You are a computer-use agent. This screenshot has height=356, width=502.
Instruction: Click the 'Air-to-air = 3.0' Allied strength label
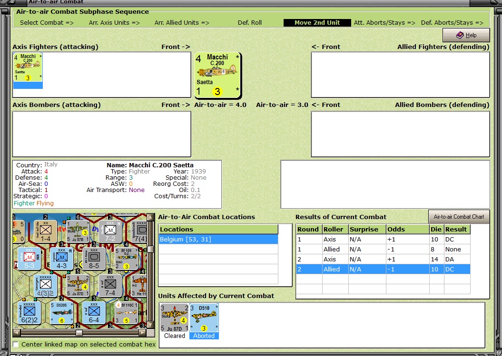(282, 105)
